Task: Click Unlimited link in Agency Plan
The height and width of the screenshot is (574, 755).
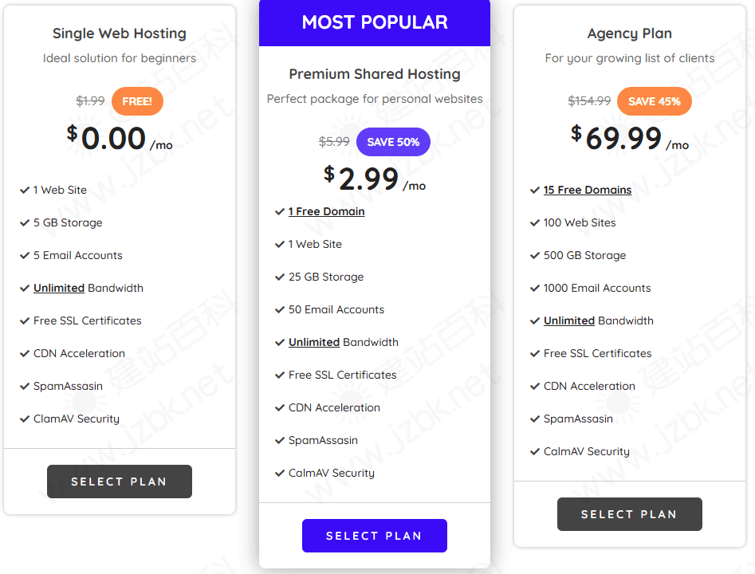Action: click(x=569, y=320)
